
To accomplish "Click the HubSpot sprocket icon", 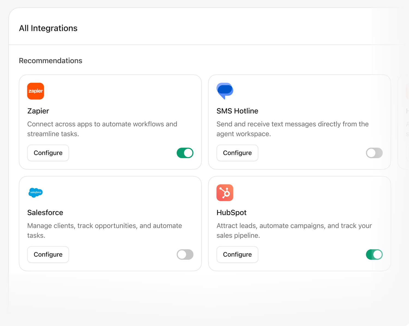I will tap(225, 193).
